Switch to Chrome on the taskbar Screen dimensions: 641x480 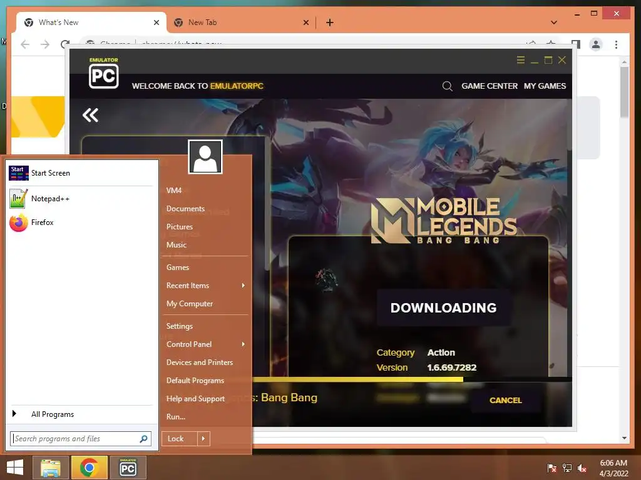89,467
